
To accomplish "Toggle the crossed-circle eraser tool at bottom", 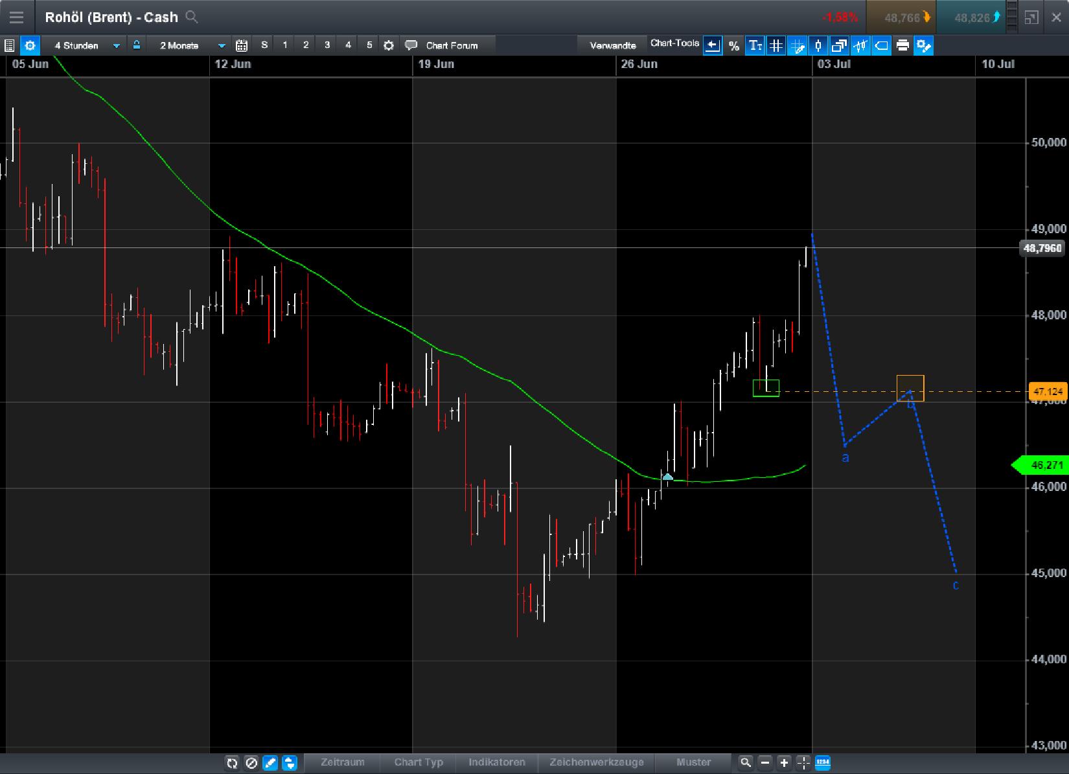I will pos(252,762).
